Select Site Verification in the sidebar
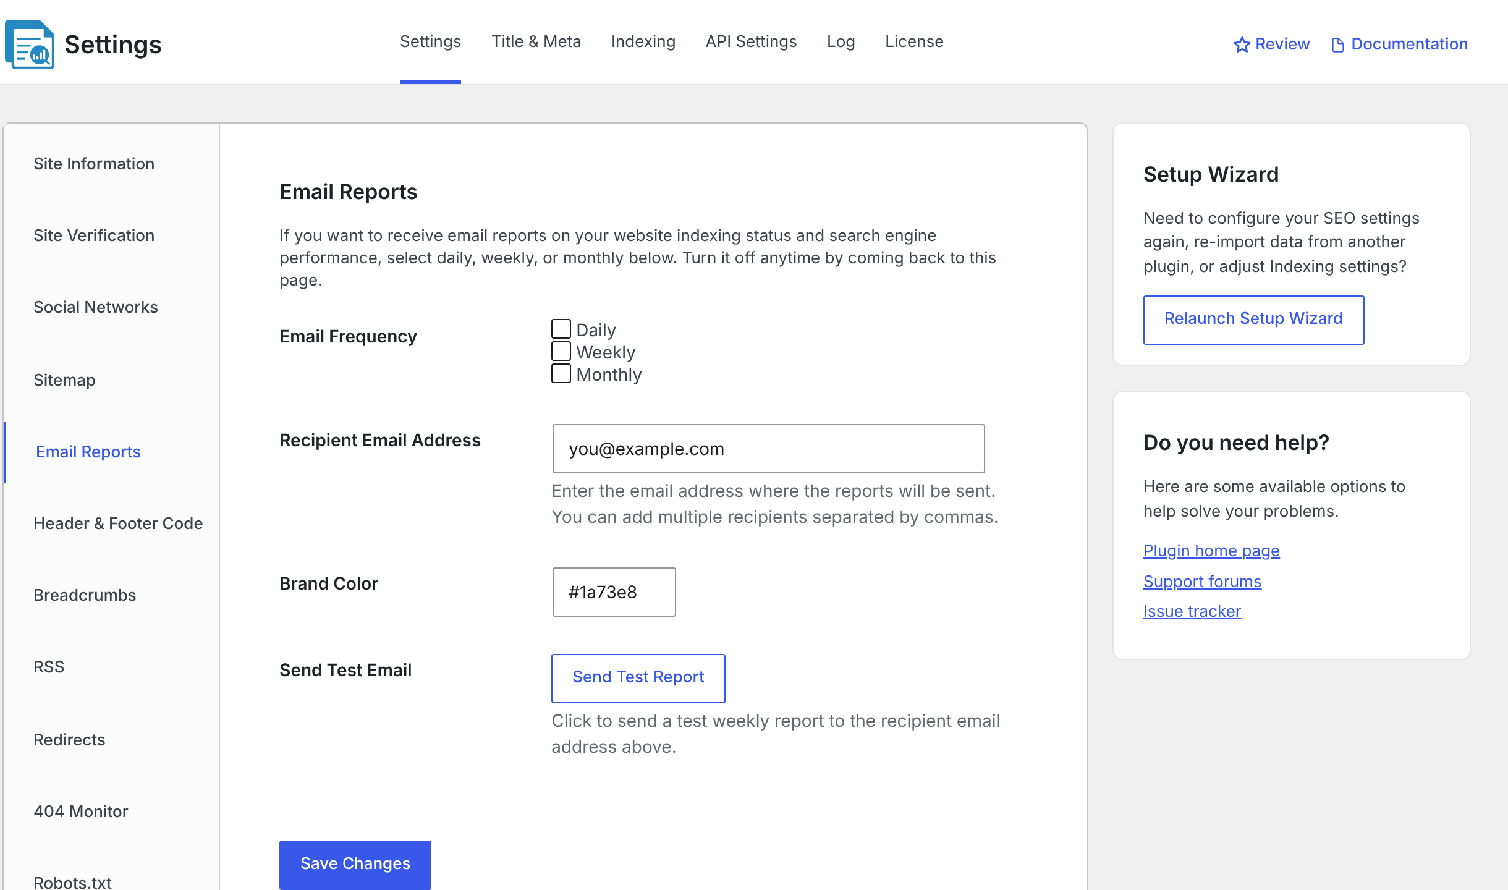 click(x=94, y=235)
